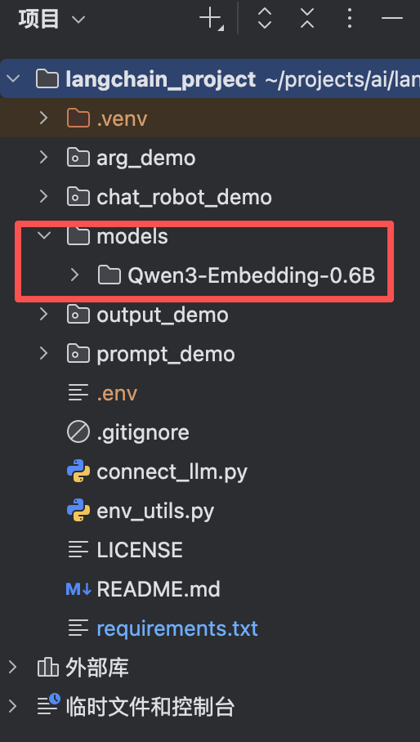Collapse the langchain_project root node
This screenshot has height=742, width=420.
13,78
